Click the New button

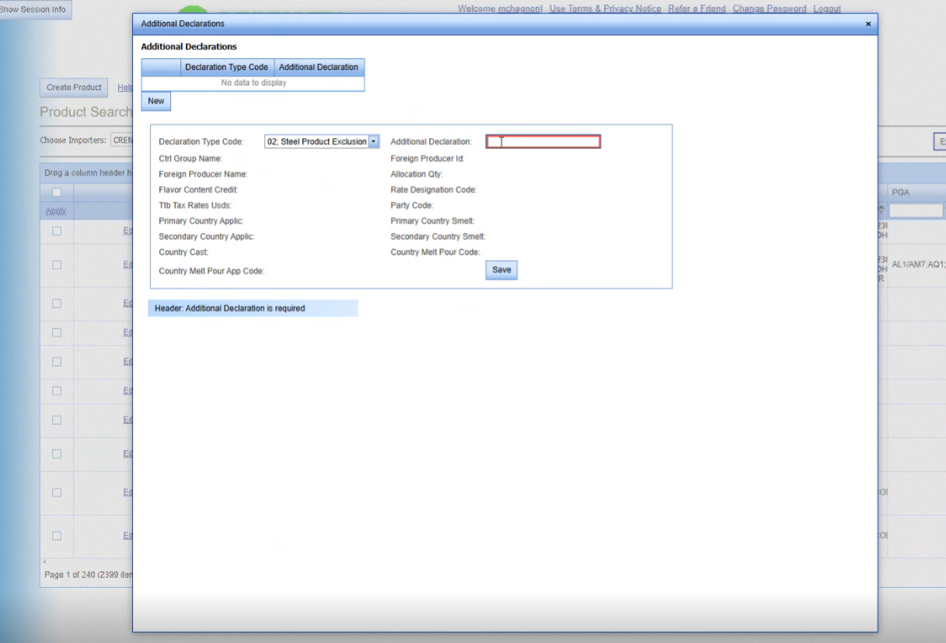click(x=156, y=101)
